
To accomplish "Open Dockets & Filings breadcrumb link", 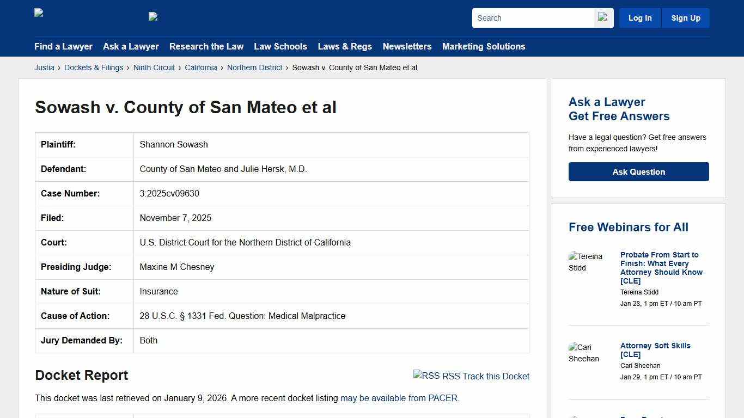I will click(x=94, y=67).
